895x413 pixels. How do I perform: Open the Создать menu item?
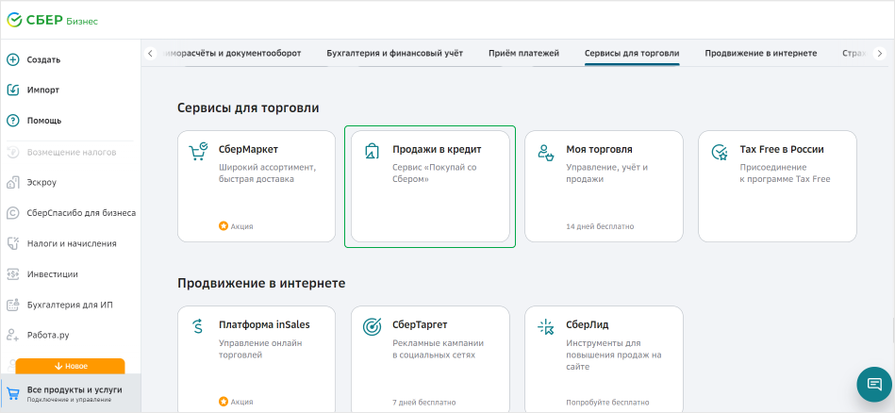click(43, 60)
